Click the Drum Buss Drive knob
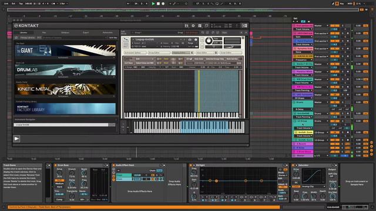 pos(59,173)
